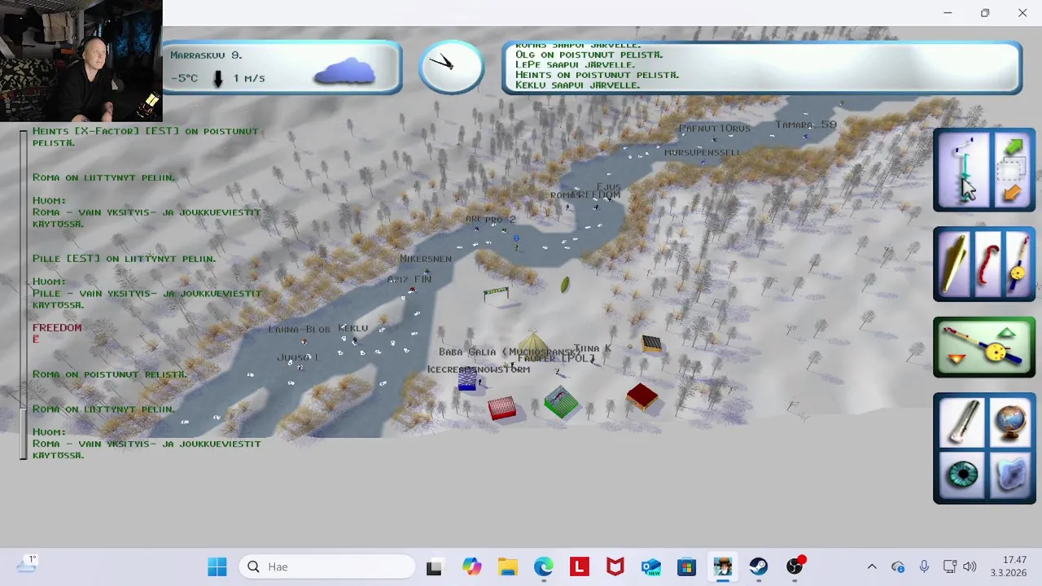The height and width of the screenshot is (586, 1042).
Task: Click message "Olg on poistunut pelistä."
Action: tap(589, 55)
